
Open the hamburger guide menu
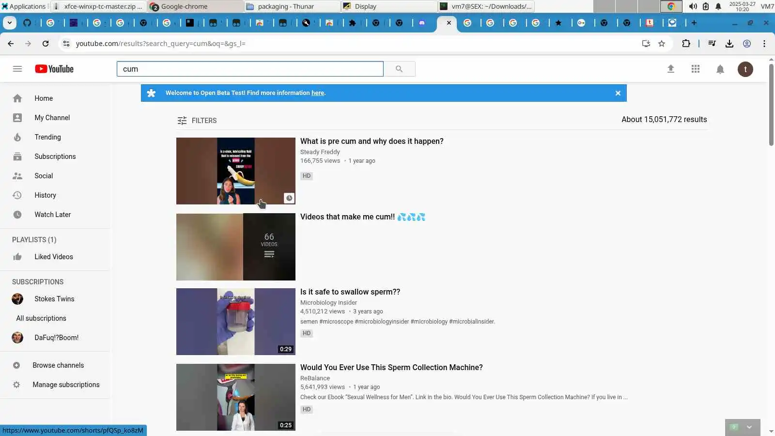pyautogui.click(x=17, y=69)
